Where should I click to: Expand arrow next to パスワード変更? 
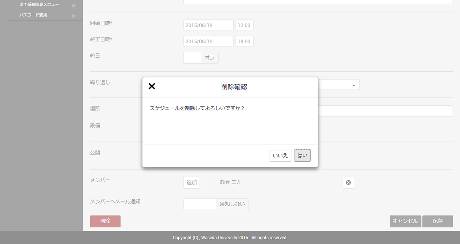click(74, 16)
